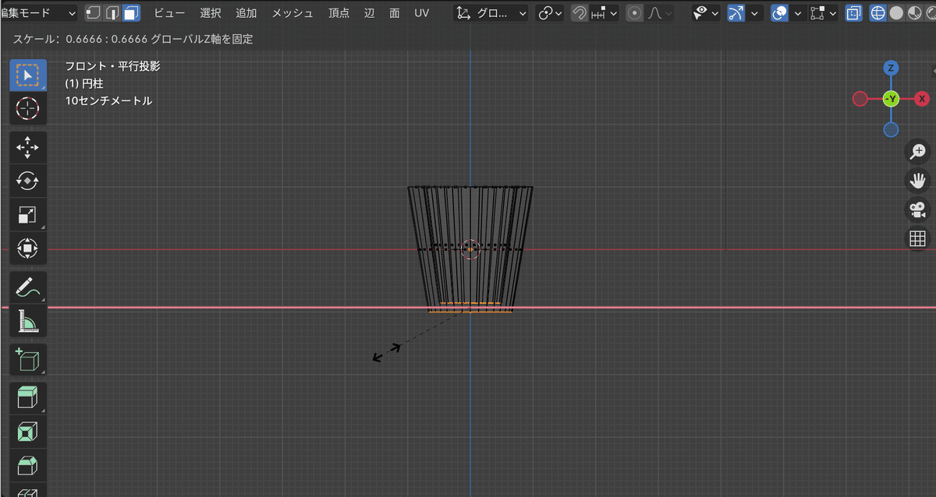
Task: Select the Inset Faces tool
Action: 27,432
